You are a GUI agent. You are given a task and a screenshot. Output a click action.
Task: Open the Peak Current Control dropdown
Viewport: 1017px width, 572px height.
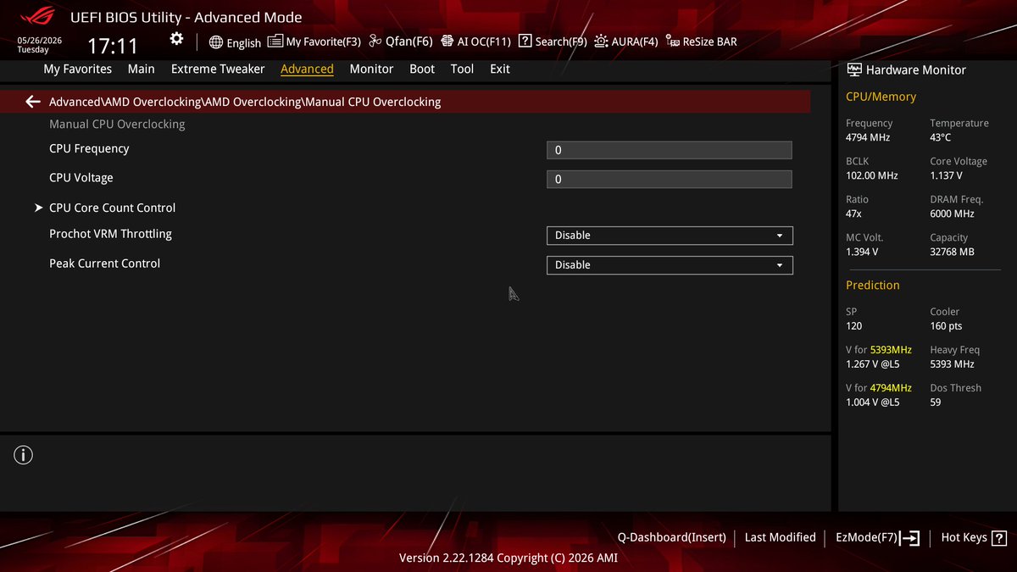[670, 265]
